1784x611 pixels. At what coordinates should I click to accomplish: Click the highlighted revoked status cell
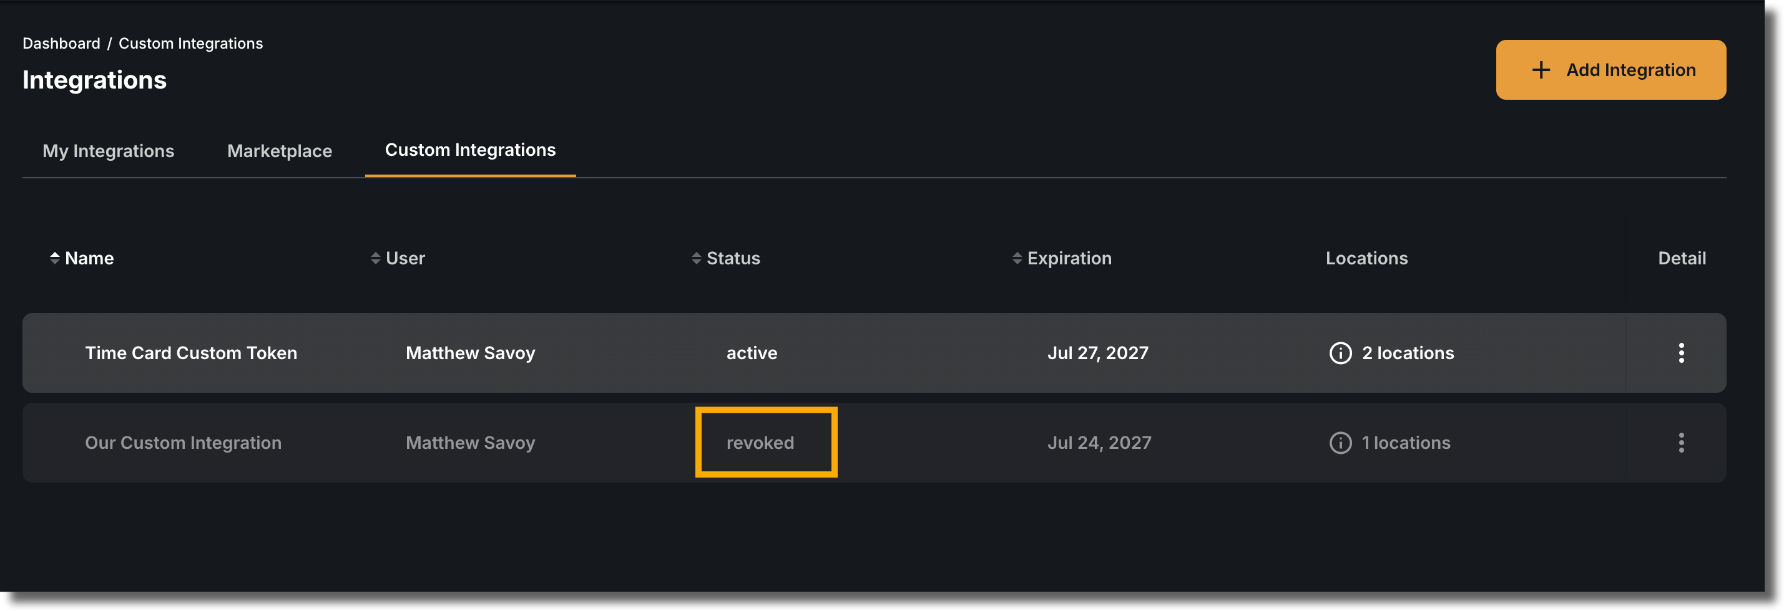tap(766, 442)
